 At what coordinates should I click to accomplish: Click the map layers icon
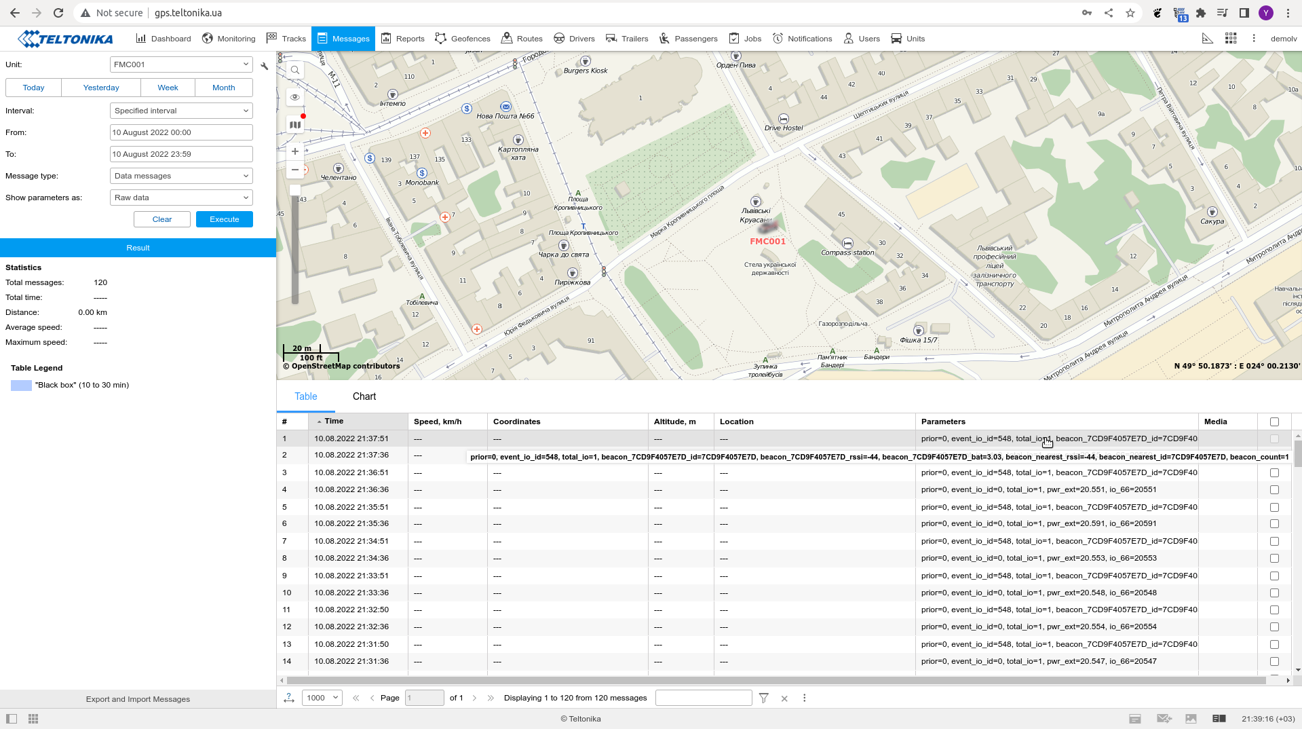tap(294, 124)
